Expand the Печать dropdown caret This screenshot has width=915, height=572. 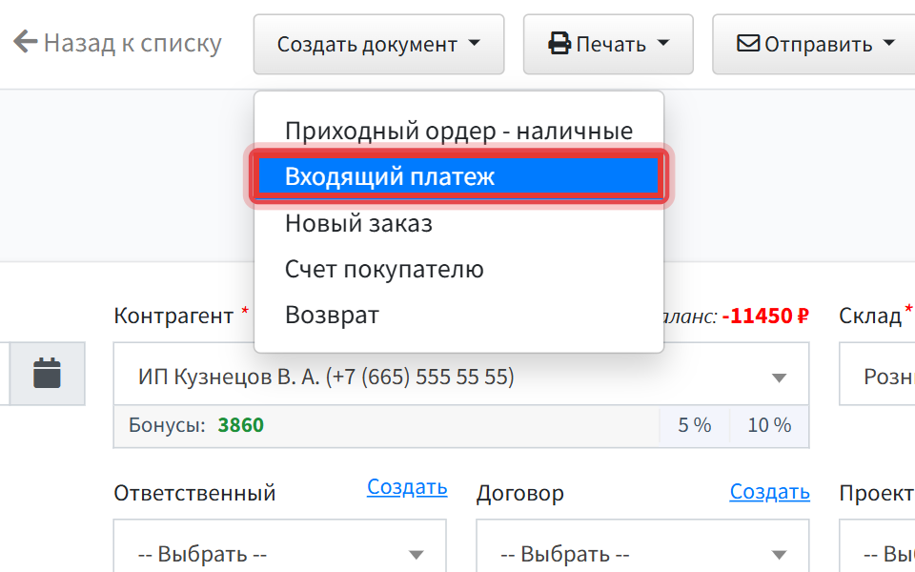click(x=663, y=43)
